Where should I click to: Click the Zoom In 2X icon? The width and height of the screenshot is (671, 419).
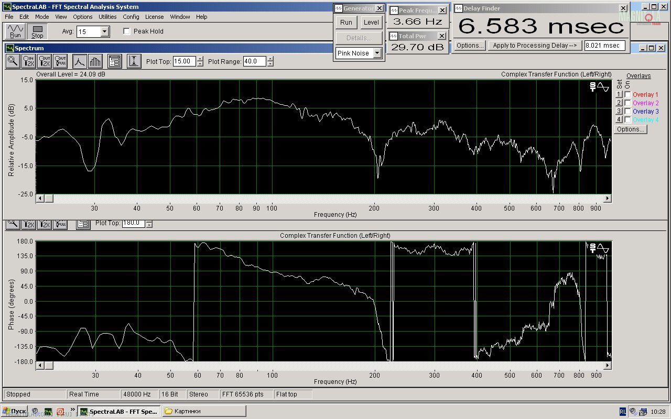coord(28,61)
